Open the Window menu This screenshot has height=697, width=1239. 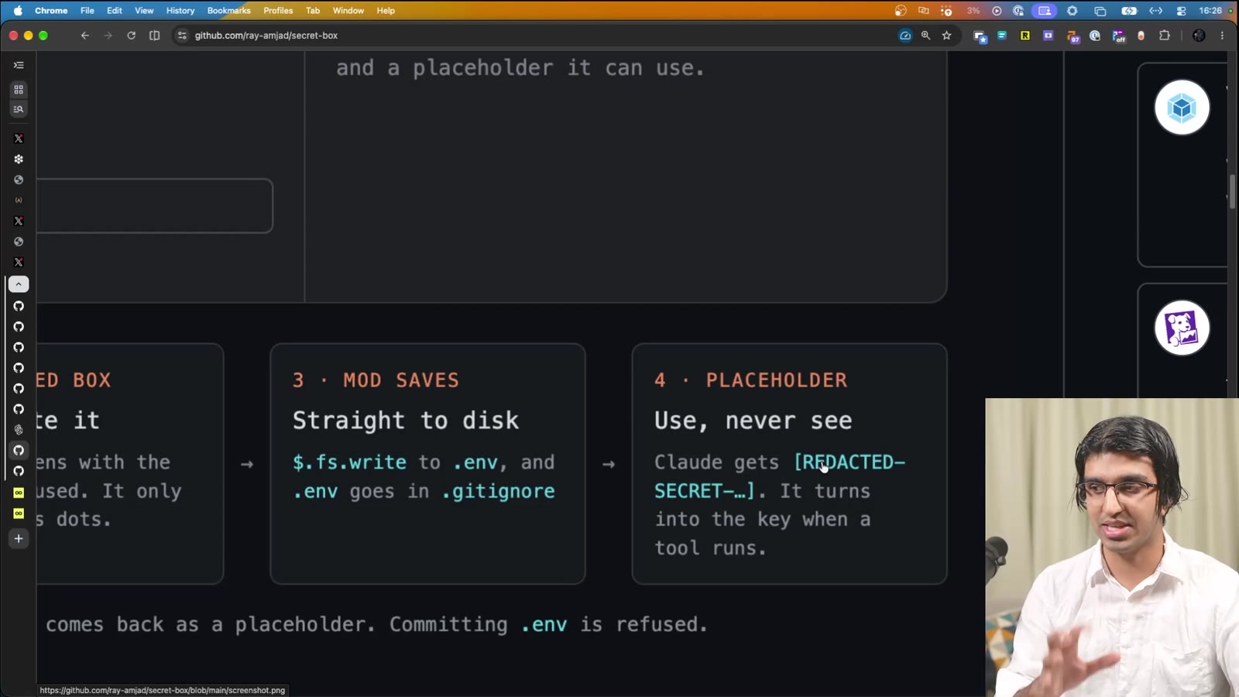pyautogui.click(x=348, y=11)
